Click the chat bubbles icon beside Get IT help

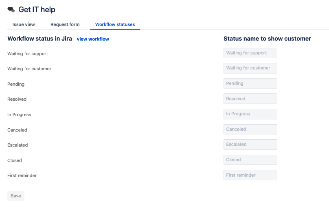[x=11, y=10]
